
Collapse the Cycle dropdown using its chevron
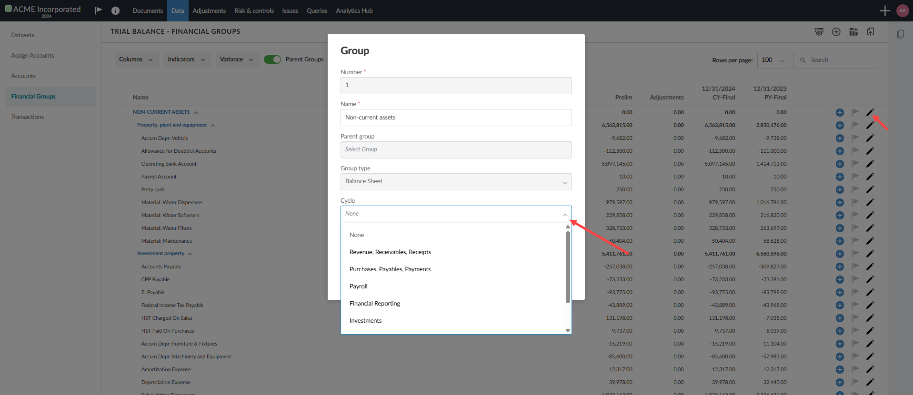(x=564, y=214)
